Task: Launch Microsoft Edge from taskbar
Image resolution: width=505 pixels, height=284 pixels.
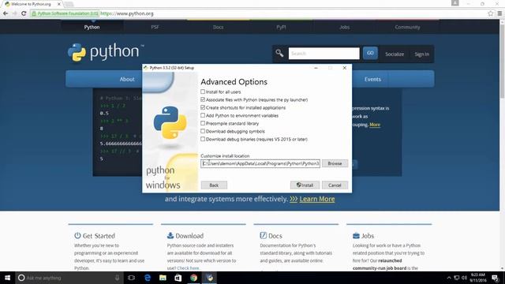Action: click(x=148, y=278)
